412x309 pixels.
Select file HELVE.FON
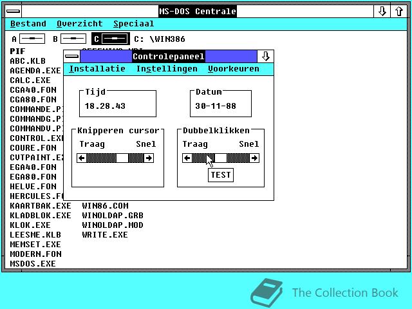(33, 187)
